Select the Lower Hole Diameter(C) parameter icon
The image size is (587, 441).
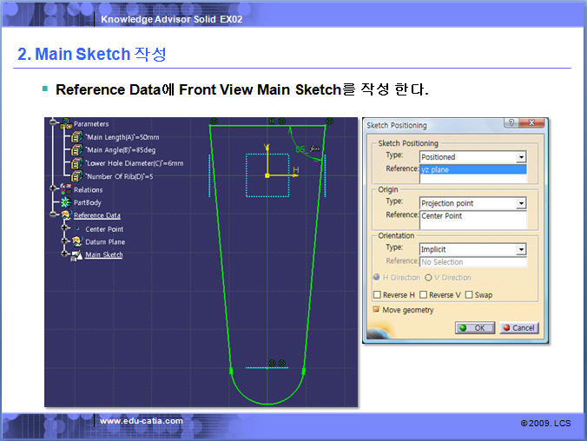[77, 162]
